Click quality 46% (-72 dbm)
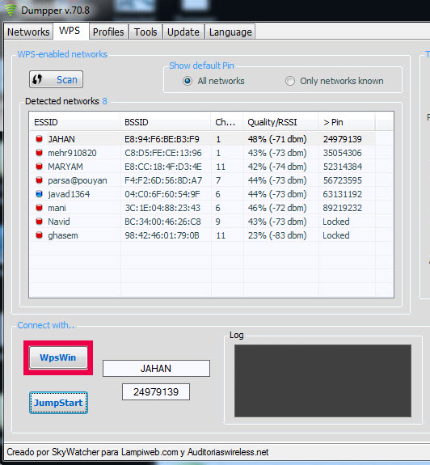Image resolution: width=430 pixels, height=465 pixels. [x=277, y=208]
